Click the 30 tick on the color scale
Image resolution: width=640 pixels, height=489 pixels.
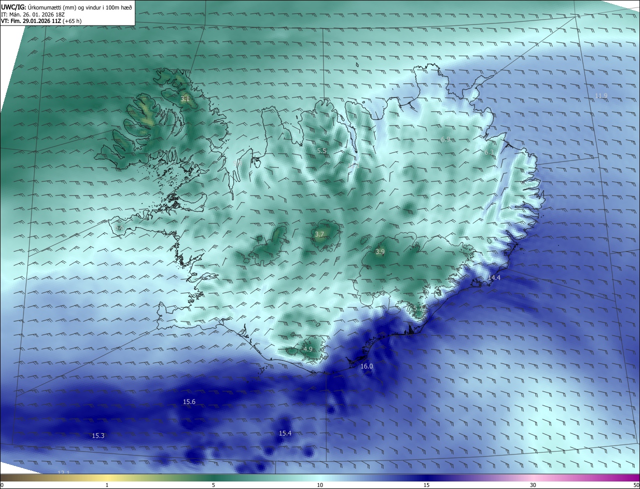(533, 485)
